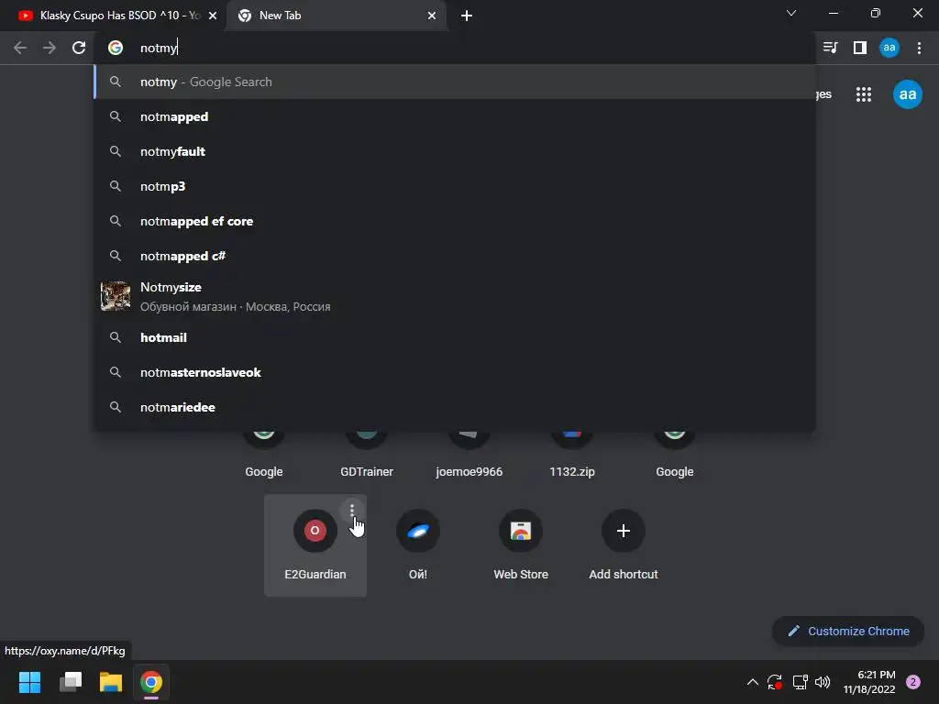939x704 pixels.
Task: Open the volume control in system tray
Action: coord(823,682)
